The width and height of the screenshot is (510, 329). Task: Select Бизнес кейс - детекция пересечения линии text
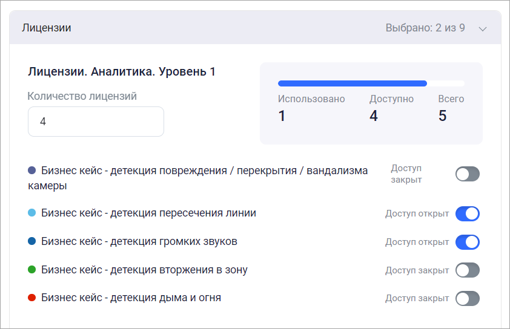point(148,213)
